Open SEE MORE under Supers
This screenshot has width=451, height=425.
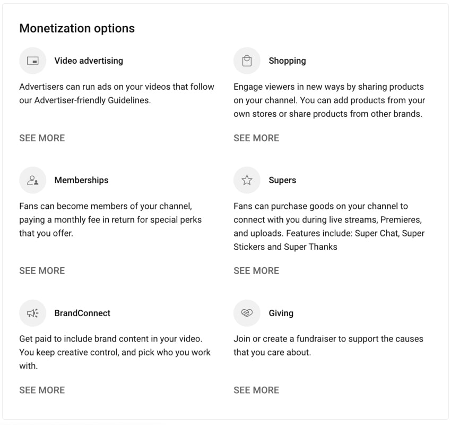pyautogui.click(x=256, y=270)
